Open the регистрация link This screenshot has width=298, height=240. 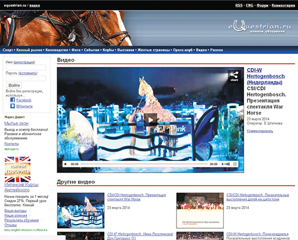[24, 62]
